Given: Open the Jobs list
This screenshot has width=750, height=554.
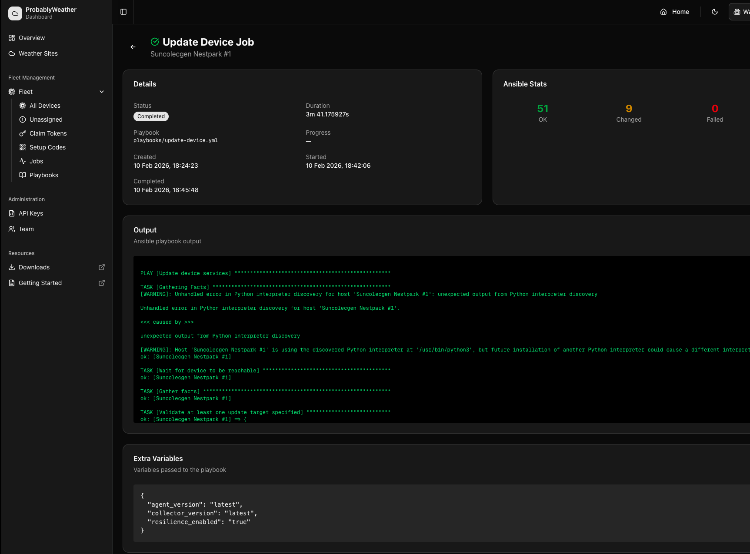Looking at the screenshot, I should (36, 161).
